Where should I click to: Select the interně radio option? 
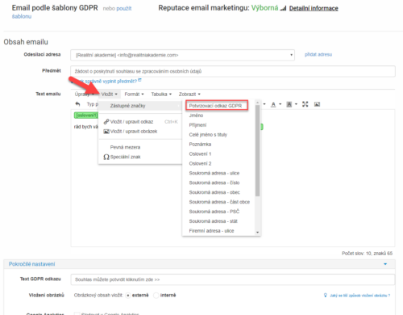tap(156, 296)
